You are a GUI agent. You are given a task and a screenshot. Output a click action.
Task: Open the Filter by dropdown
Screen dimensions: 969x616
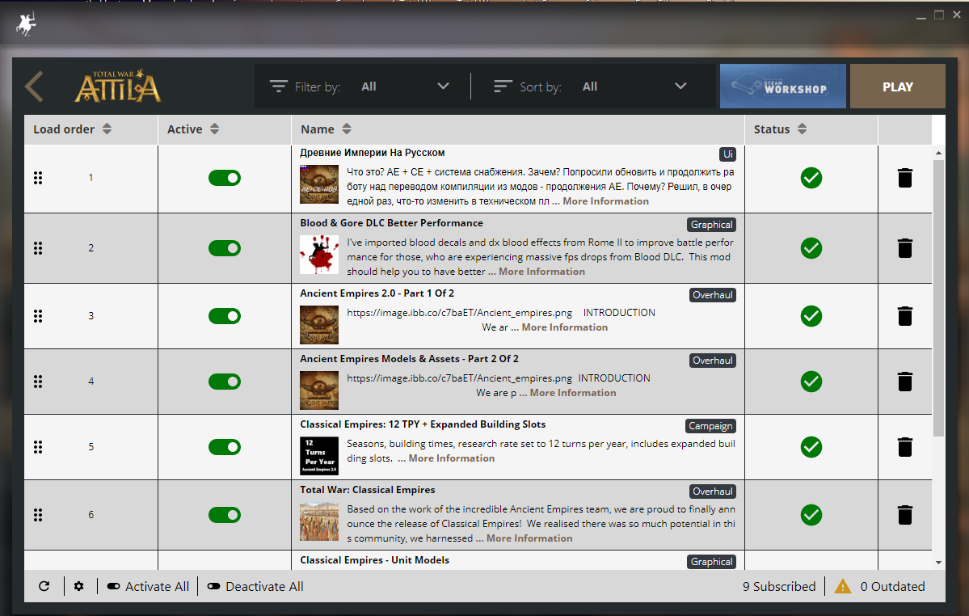360,86
